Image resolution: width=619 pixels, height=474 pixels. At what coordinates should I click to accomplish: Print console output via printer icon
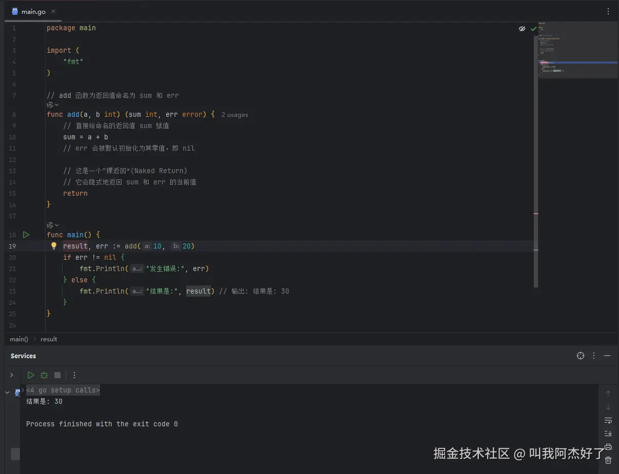coord(608,447)
